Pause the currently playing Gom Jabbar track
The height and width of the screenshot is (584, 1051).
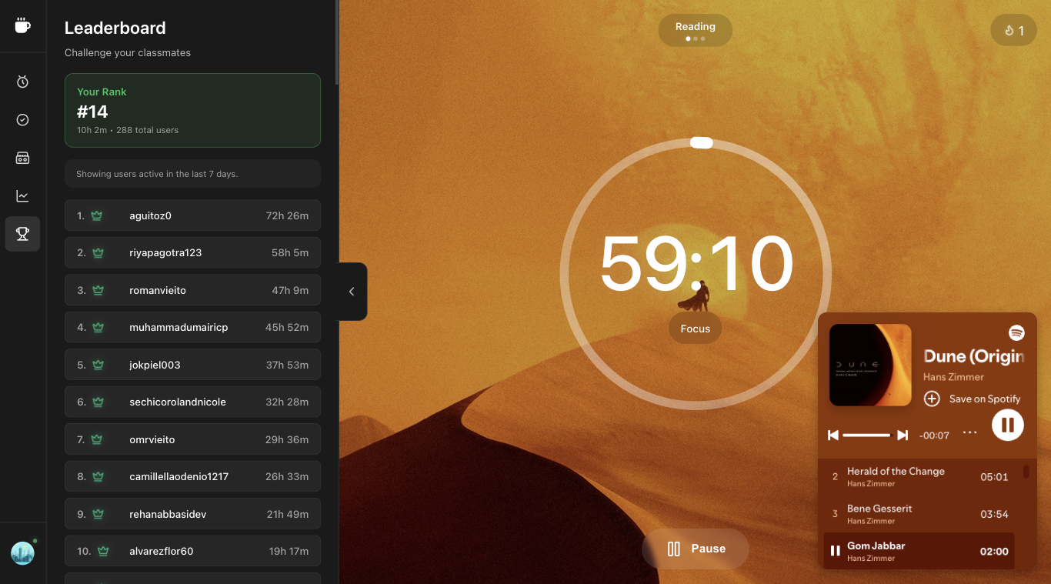836,551
